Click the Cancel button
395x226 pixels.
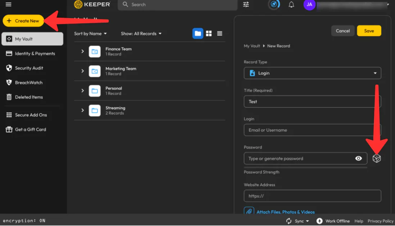coord(342,31)
